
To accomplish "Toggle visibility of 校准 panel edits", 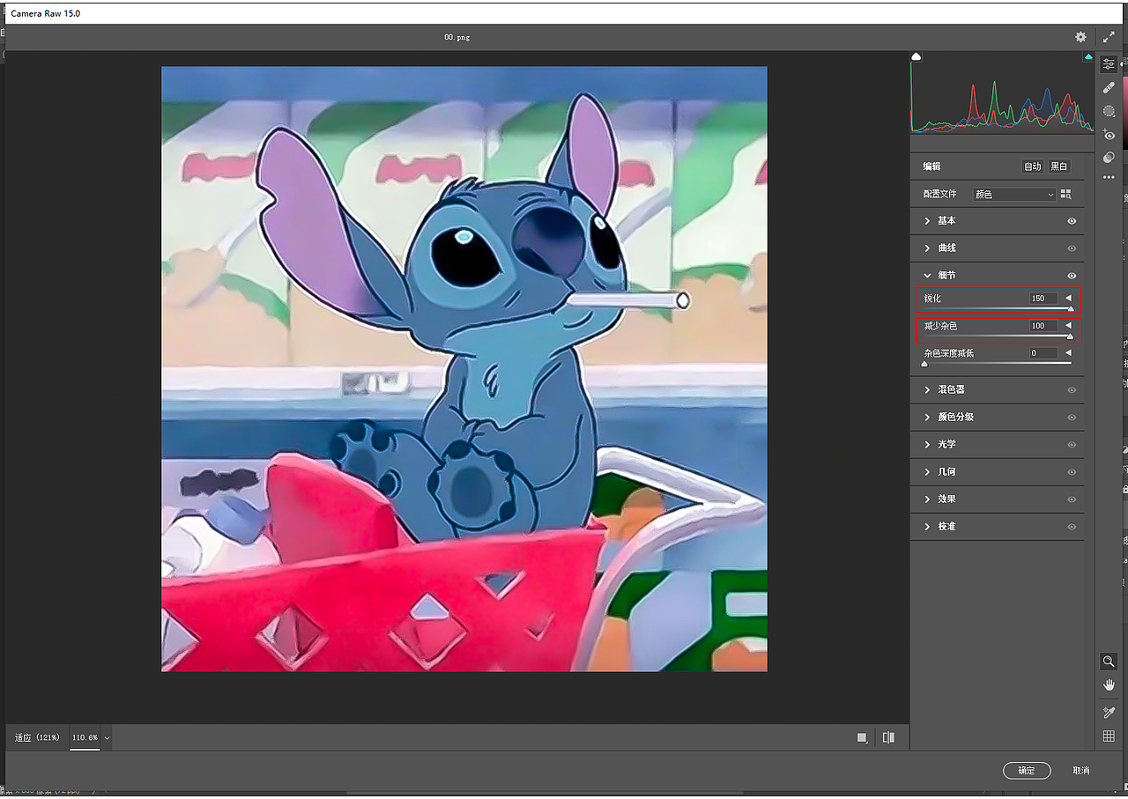I will tap(1072, 526).
